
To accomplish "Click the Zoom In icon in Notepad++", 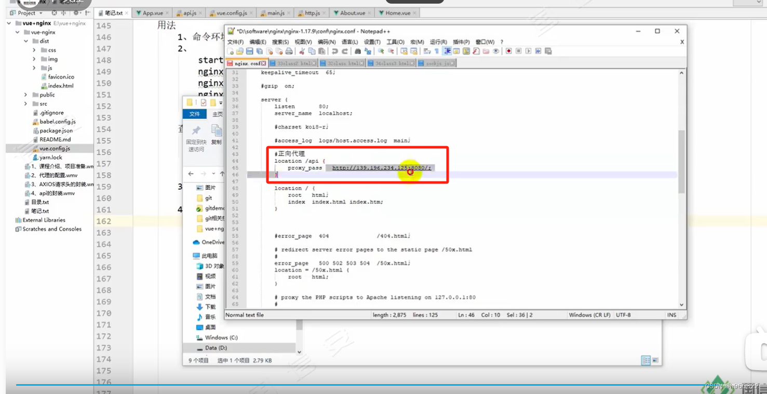I will [x=381, y=51].
